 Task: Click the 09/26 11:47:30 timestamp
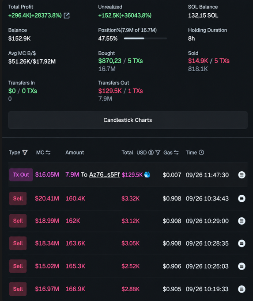click(207, 175)
